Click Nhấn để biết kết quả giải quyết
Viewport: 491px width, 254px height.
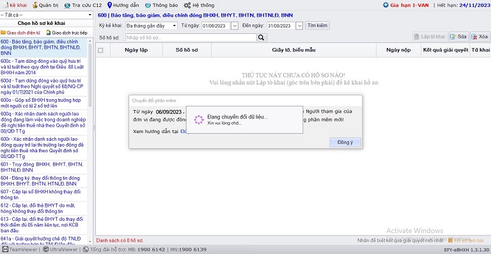(401, 240)
